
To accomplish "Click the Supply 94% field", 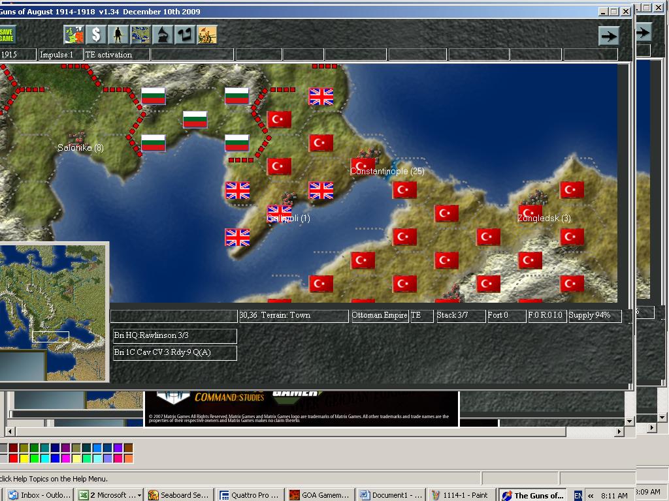I will (x=595, y=316).
